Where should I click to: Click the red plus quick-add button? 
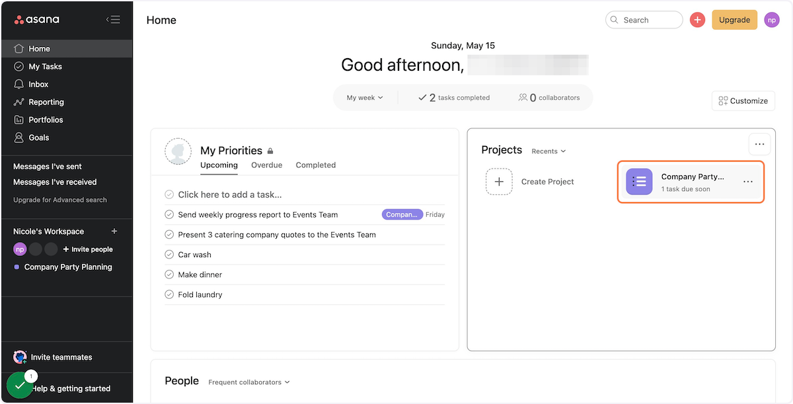[697, 20]
